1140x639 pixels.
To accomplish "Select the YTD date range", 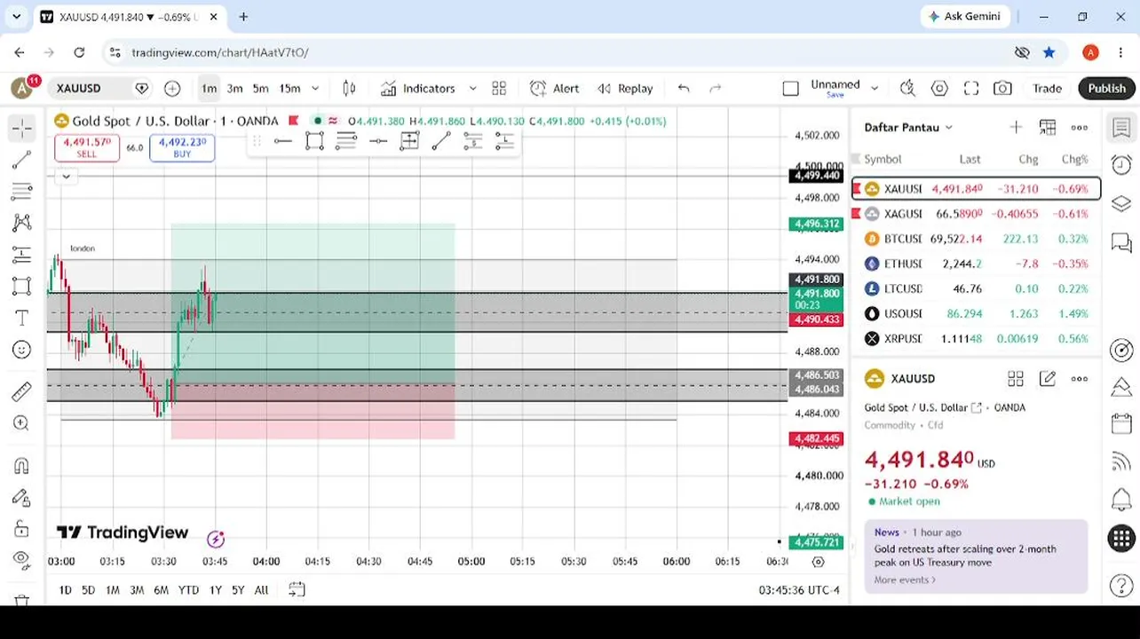I will tap(188, 589).
